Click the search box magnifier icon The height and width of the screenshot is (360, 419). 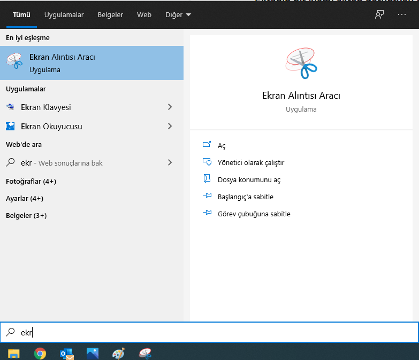point(10,332)
